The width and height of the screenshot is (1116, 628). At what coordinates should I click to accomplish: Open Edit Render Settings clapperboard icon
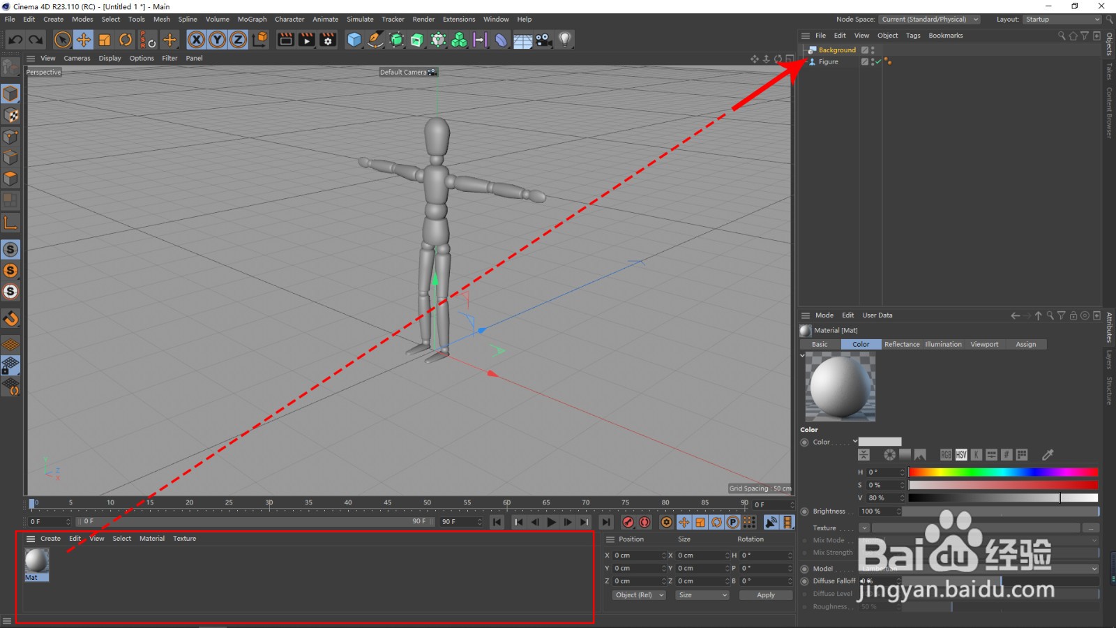328,40
